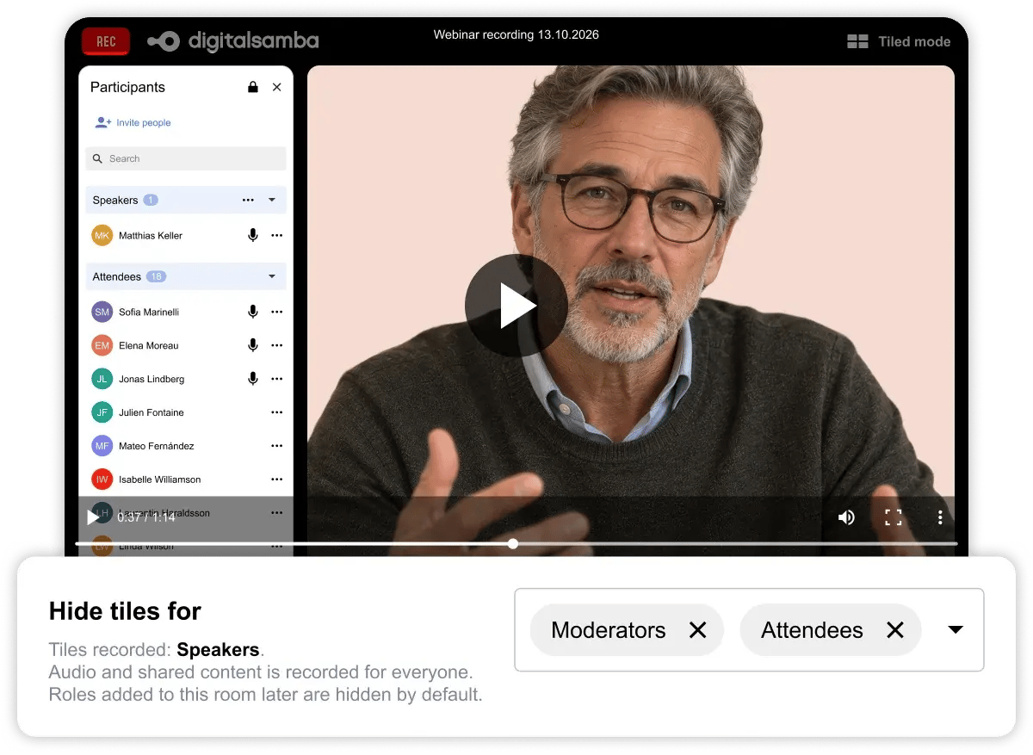The width and height of the screenshot is (1033, 755).
Task: Collapse the Speakers group
Action: click(272, 200)
